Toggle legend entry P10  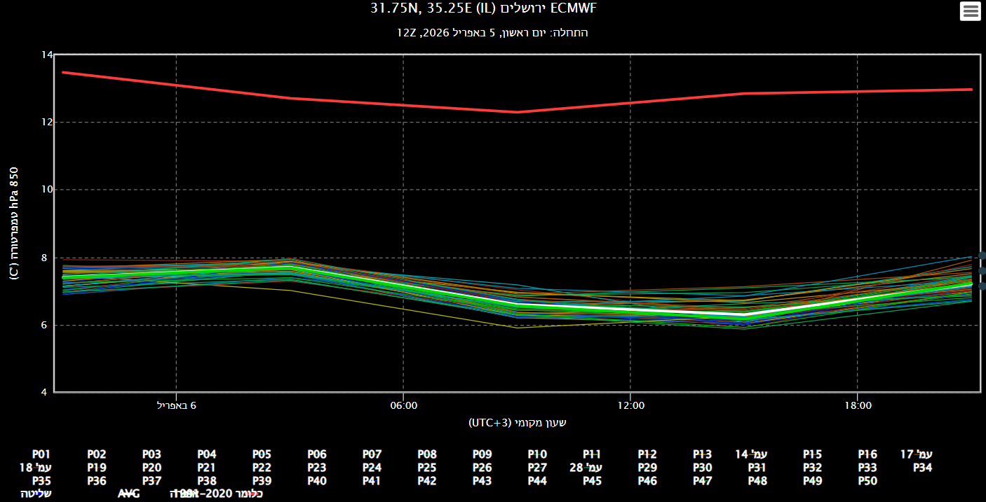pyautogui.click(x=537, y=454)
